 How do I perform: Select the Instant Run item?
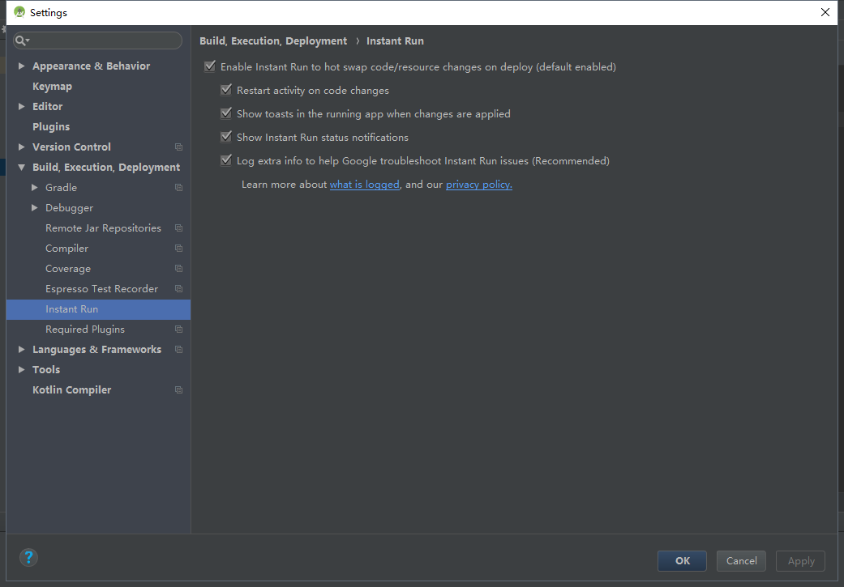coord(98,309)
